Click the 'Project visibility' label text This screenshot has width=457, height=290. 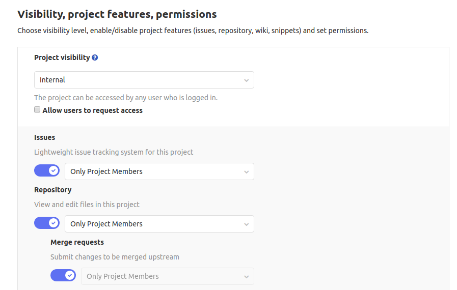coord(62,57)
